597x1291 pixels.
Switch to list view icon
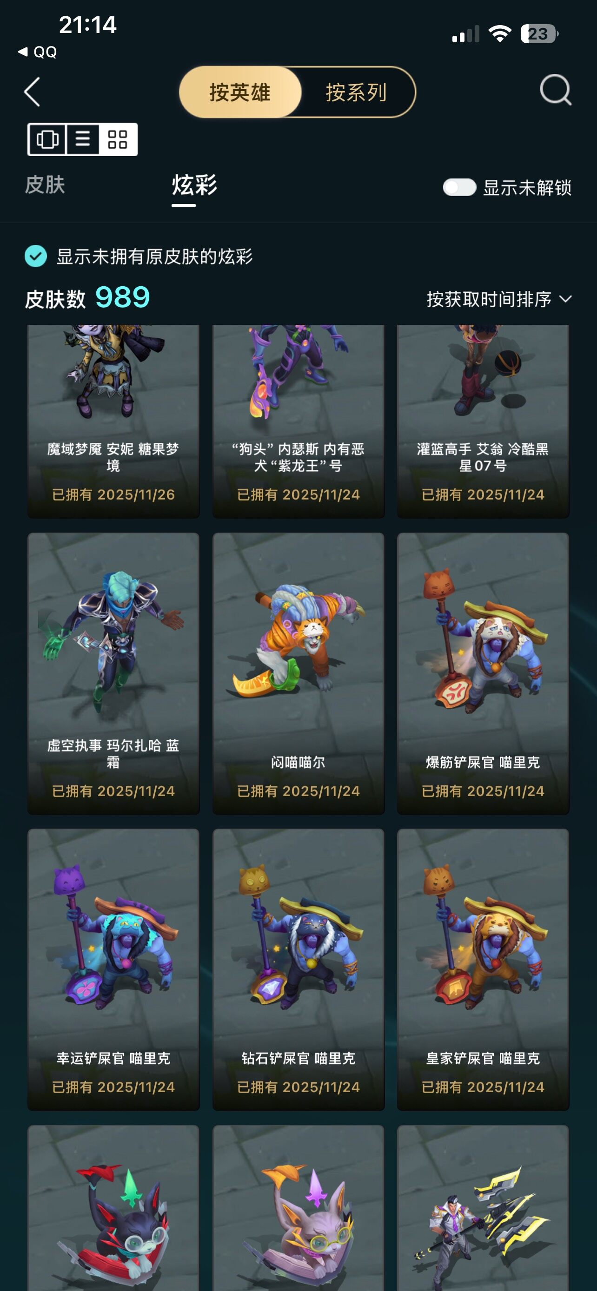pos(83,139)
